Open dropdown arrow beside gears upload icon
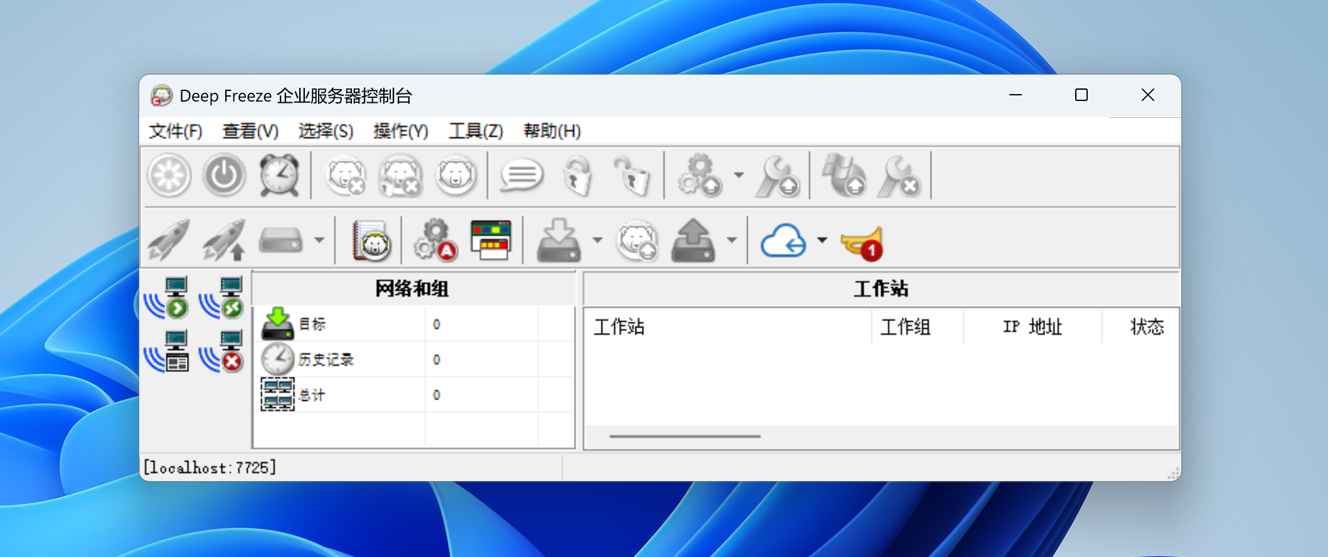The image size is (1328, 557). click(x=739, y=175)
